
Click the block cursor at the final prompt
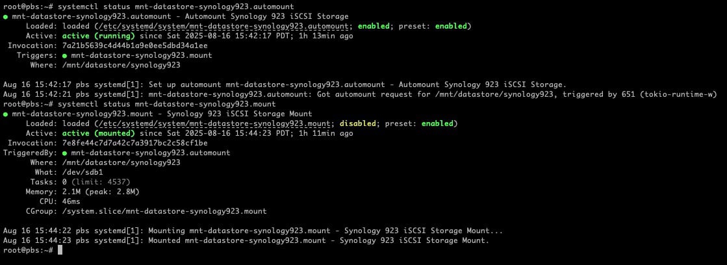coord(60,250)
